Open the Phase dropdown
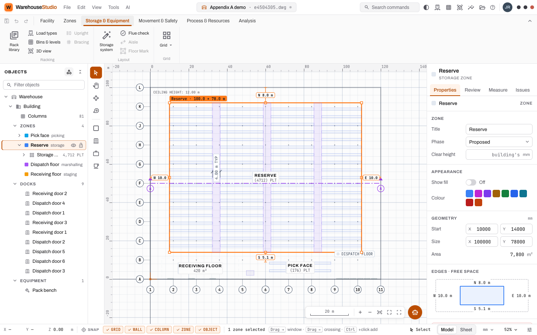Viewport: 537px width, 335px height. pyautogui.click(x=499, y=142)
